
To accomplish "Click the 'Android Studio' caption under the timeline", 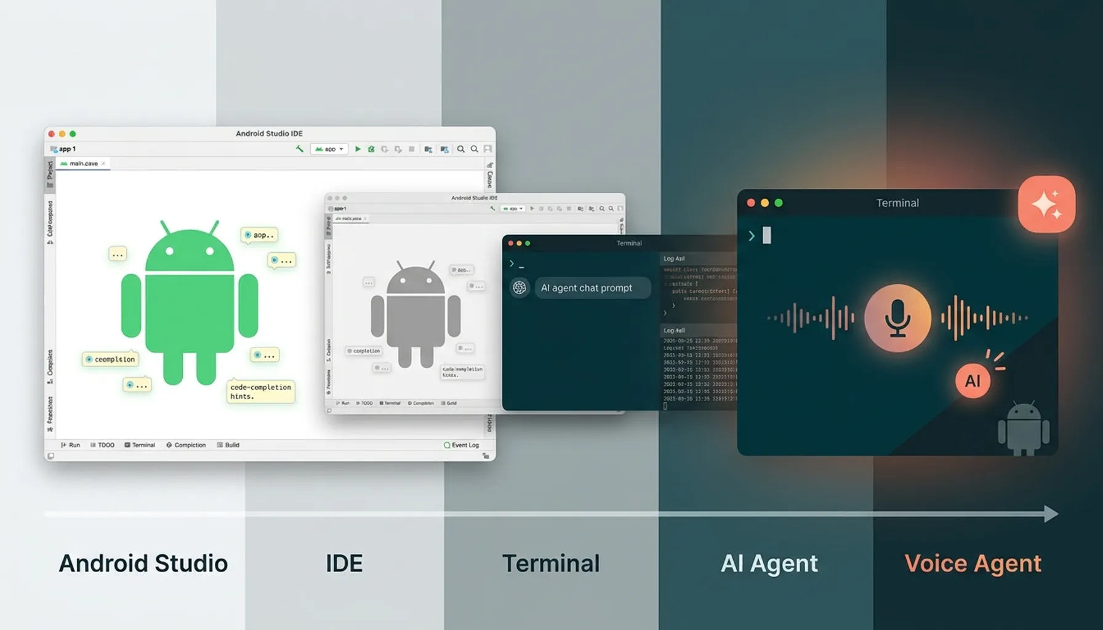I will 143,564.
